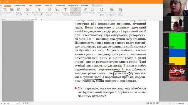Activate the Снимок snapshot tool
The image size is (188, 105).
click(x=12, y=10)
